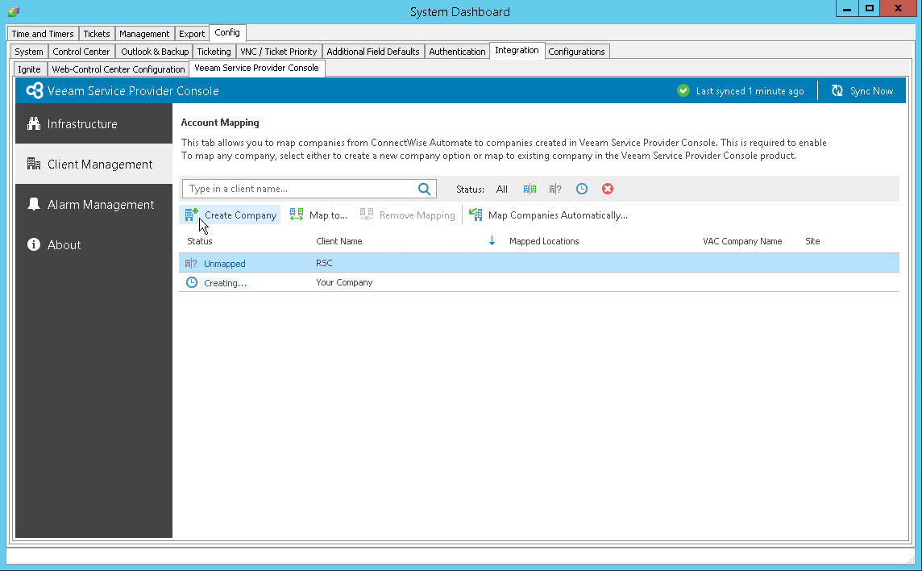Click the Mapped Locations column header

[x=544, y=241]
